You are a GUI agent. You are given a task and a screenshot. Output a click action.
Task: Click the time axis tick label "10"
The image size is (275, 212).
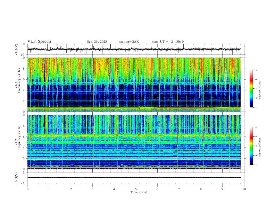tap(244, 189)
